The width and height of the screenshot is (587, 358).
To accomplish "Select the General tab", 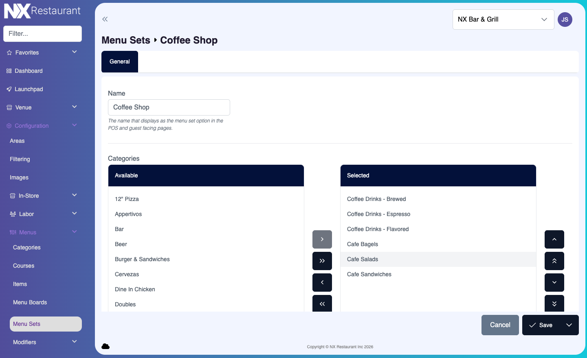I will 120,62.
